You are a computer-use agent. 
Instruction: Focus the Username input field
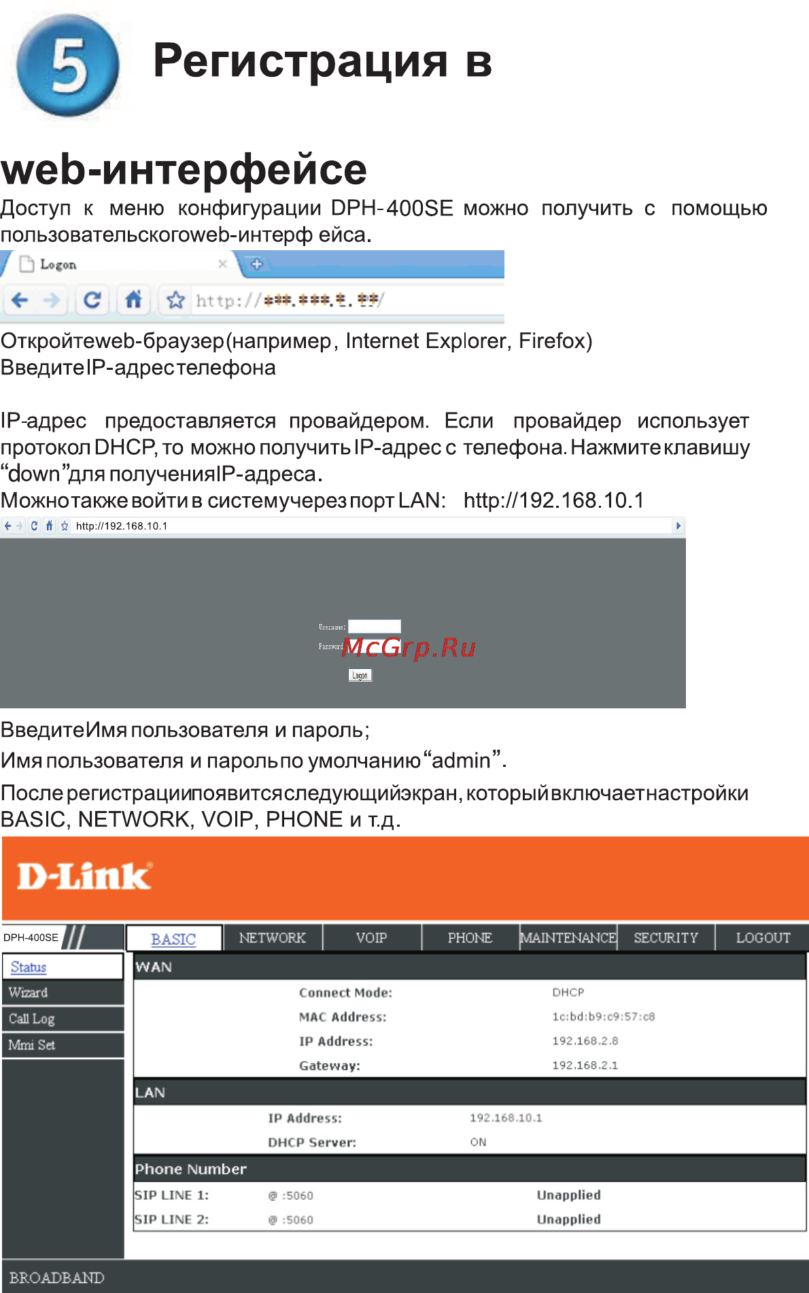375,626
